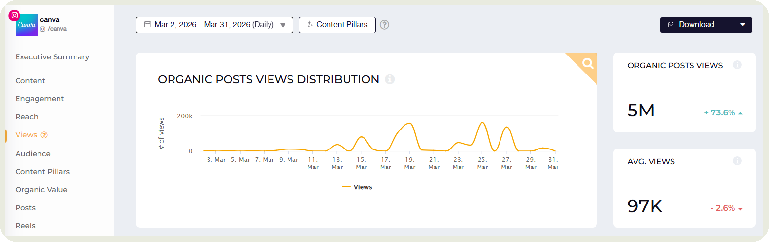Open info icon for Views Distribution title

pyautogui.click(x=390, y=79)
